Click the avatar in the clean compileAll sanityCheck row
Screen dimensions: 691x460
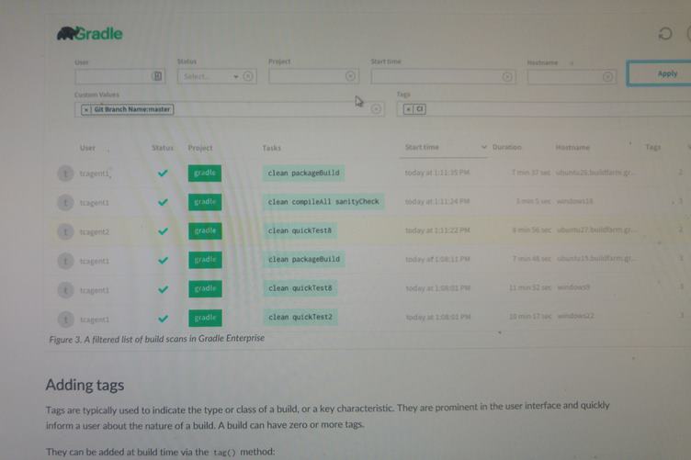[65, 203]
